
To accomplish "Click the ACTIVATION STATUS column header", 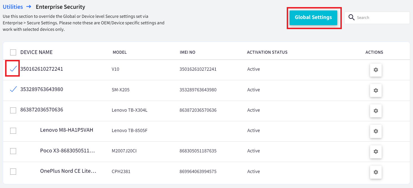I will [267, 52].
